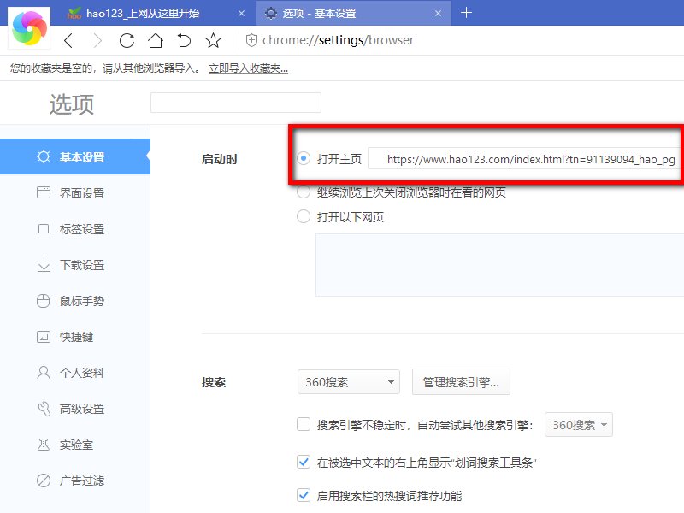
Task: Uncheck the 划词搜索工具条 option
Action: (x=304, y=461)
